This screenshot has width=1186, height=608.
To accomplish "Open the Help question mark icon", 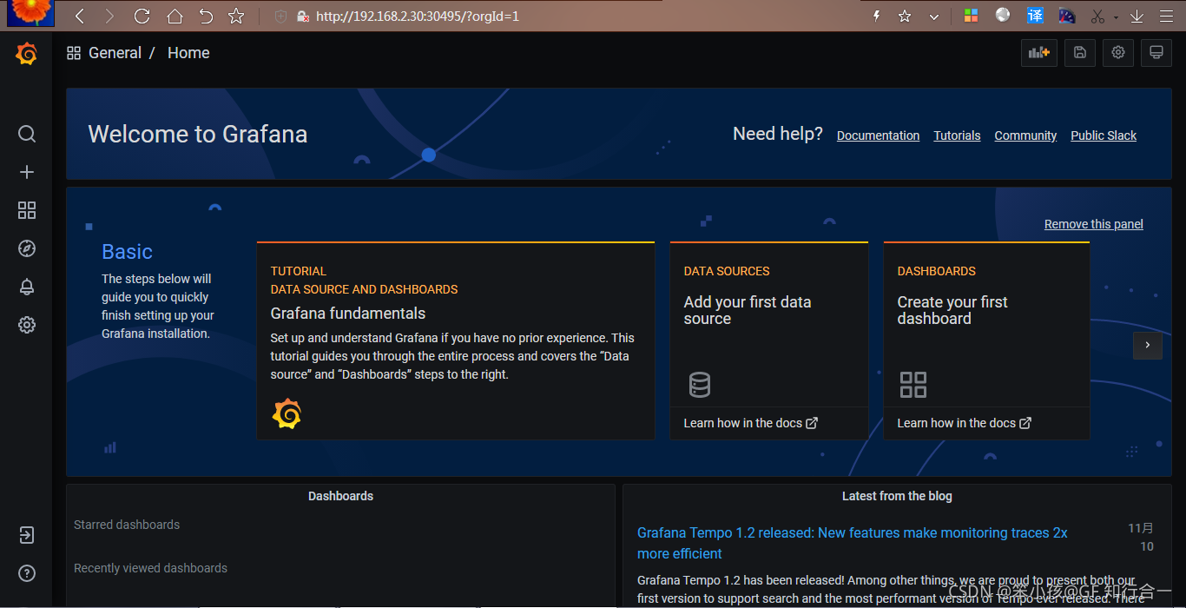I will tap(27, 573).
